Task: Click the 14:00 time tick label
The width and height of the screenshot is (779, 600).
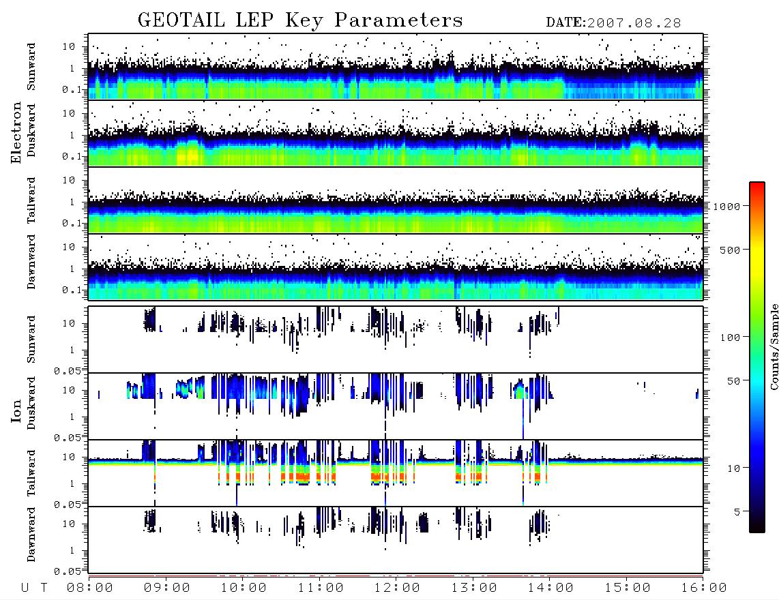Action: tap(550, 588)
